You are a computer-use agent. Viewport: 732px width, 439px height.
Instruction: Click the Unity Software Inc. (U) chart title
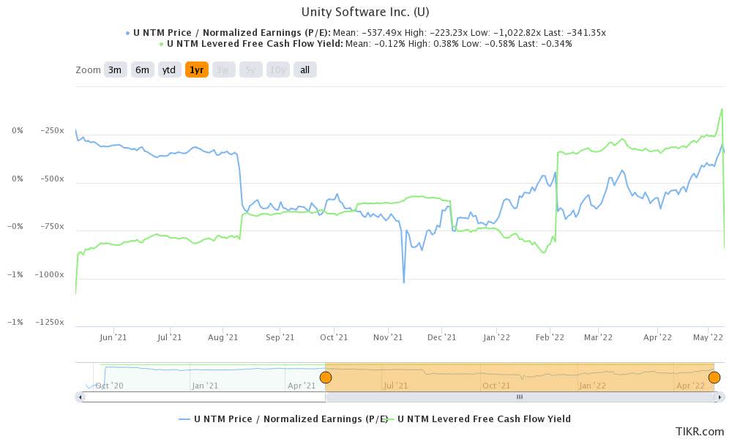[365, 12]
